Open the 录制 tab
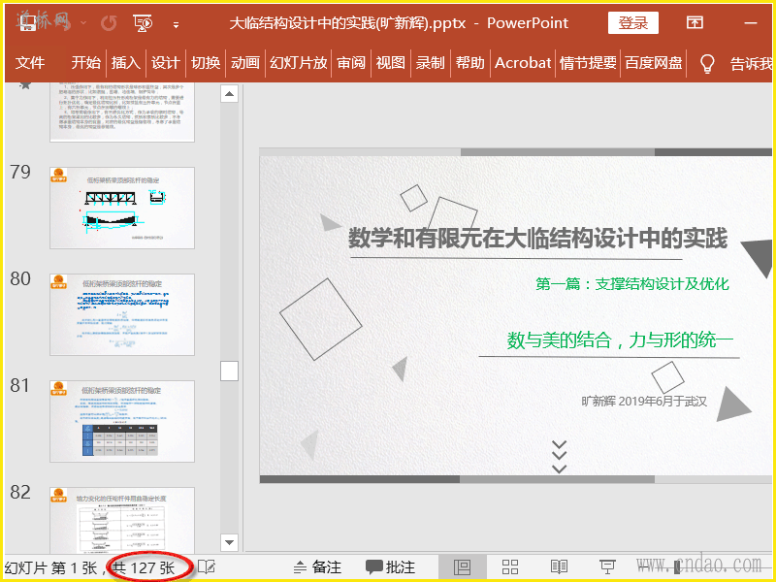 coord(431,63)
